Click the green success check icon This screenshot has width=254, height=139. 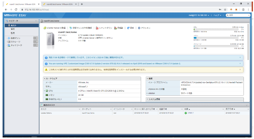tap(186, 113)
